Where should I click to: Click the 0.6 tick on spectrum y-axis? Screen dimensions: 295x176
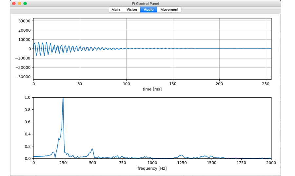tap(28, 122)
